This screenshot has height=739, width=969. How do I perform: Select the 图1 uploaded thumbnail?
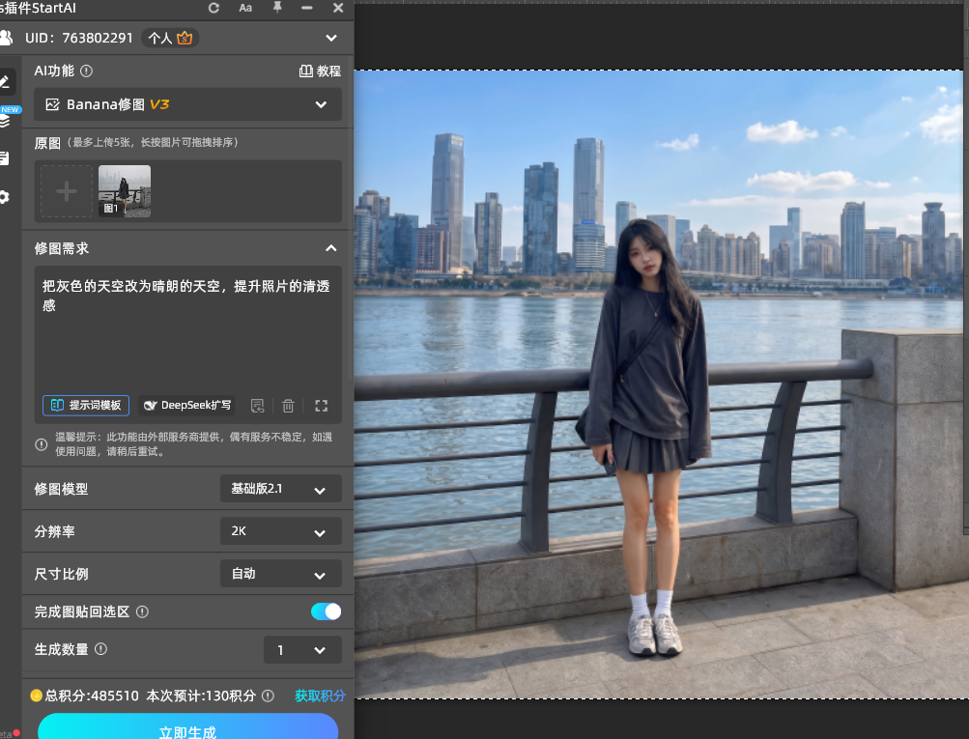pos(125,191)
